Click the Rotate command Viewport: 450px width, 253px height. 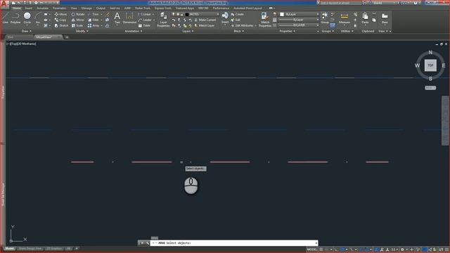point(78,14)
